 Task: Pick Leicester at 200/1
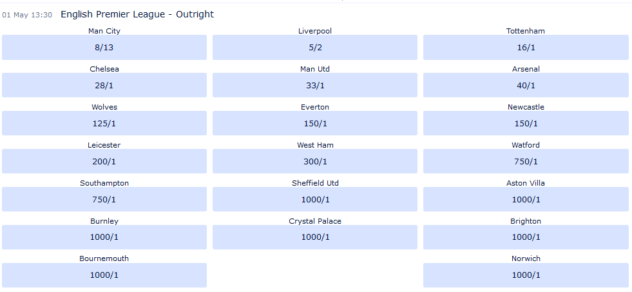(x=104, y=161)
